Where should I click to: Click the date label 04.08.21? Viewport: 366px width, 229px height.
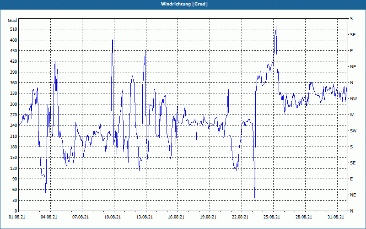[x=49, y=217]
